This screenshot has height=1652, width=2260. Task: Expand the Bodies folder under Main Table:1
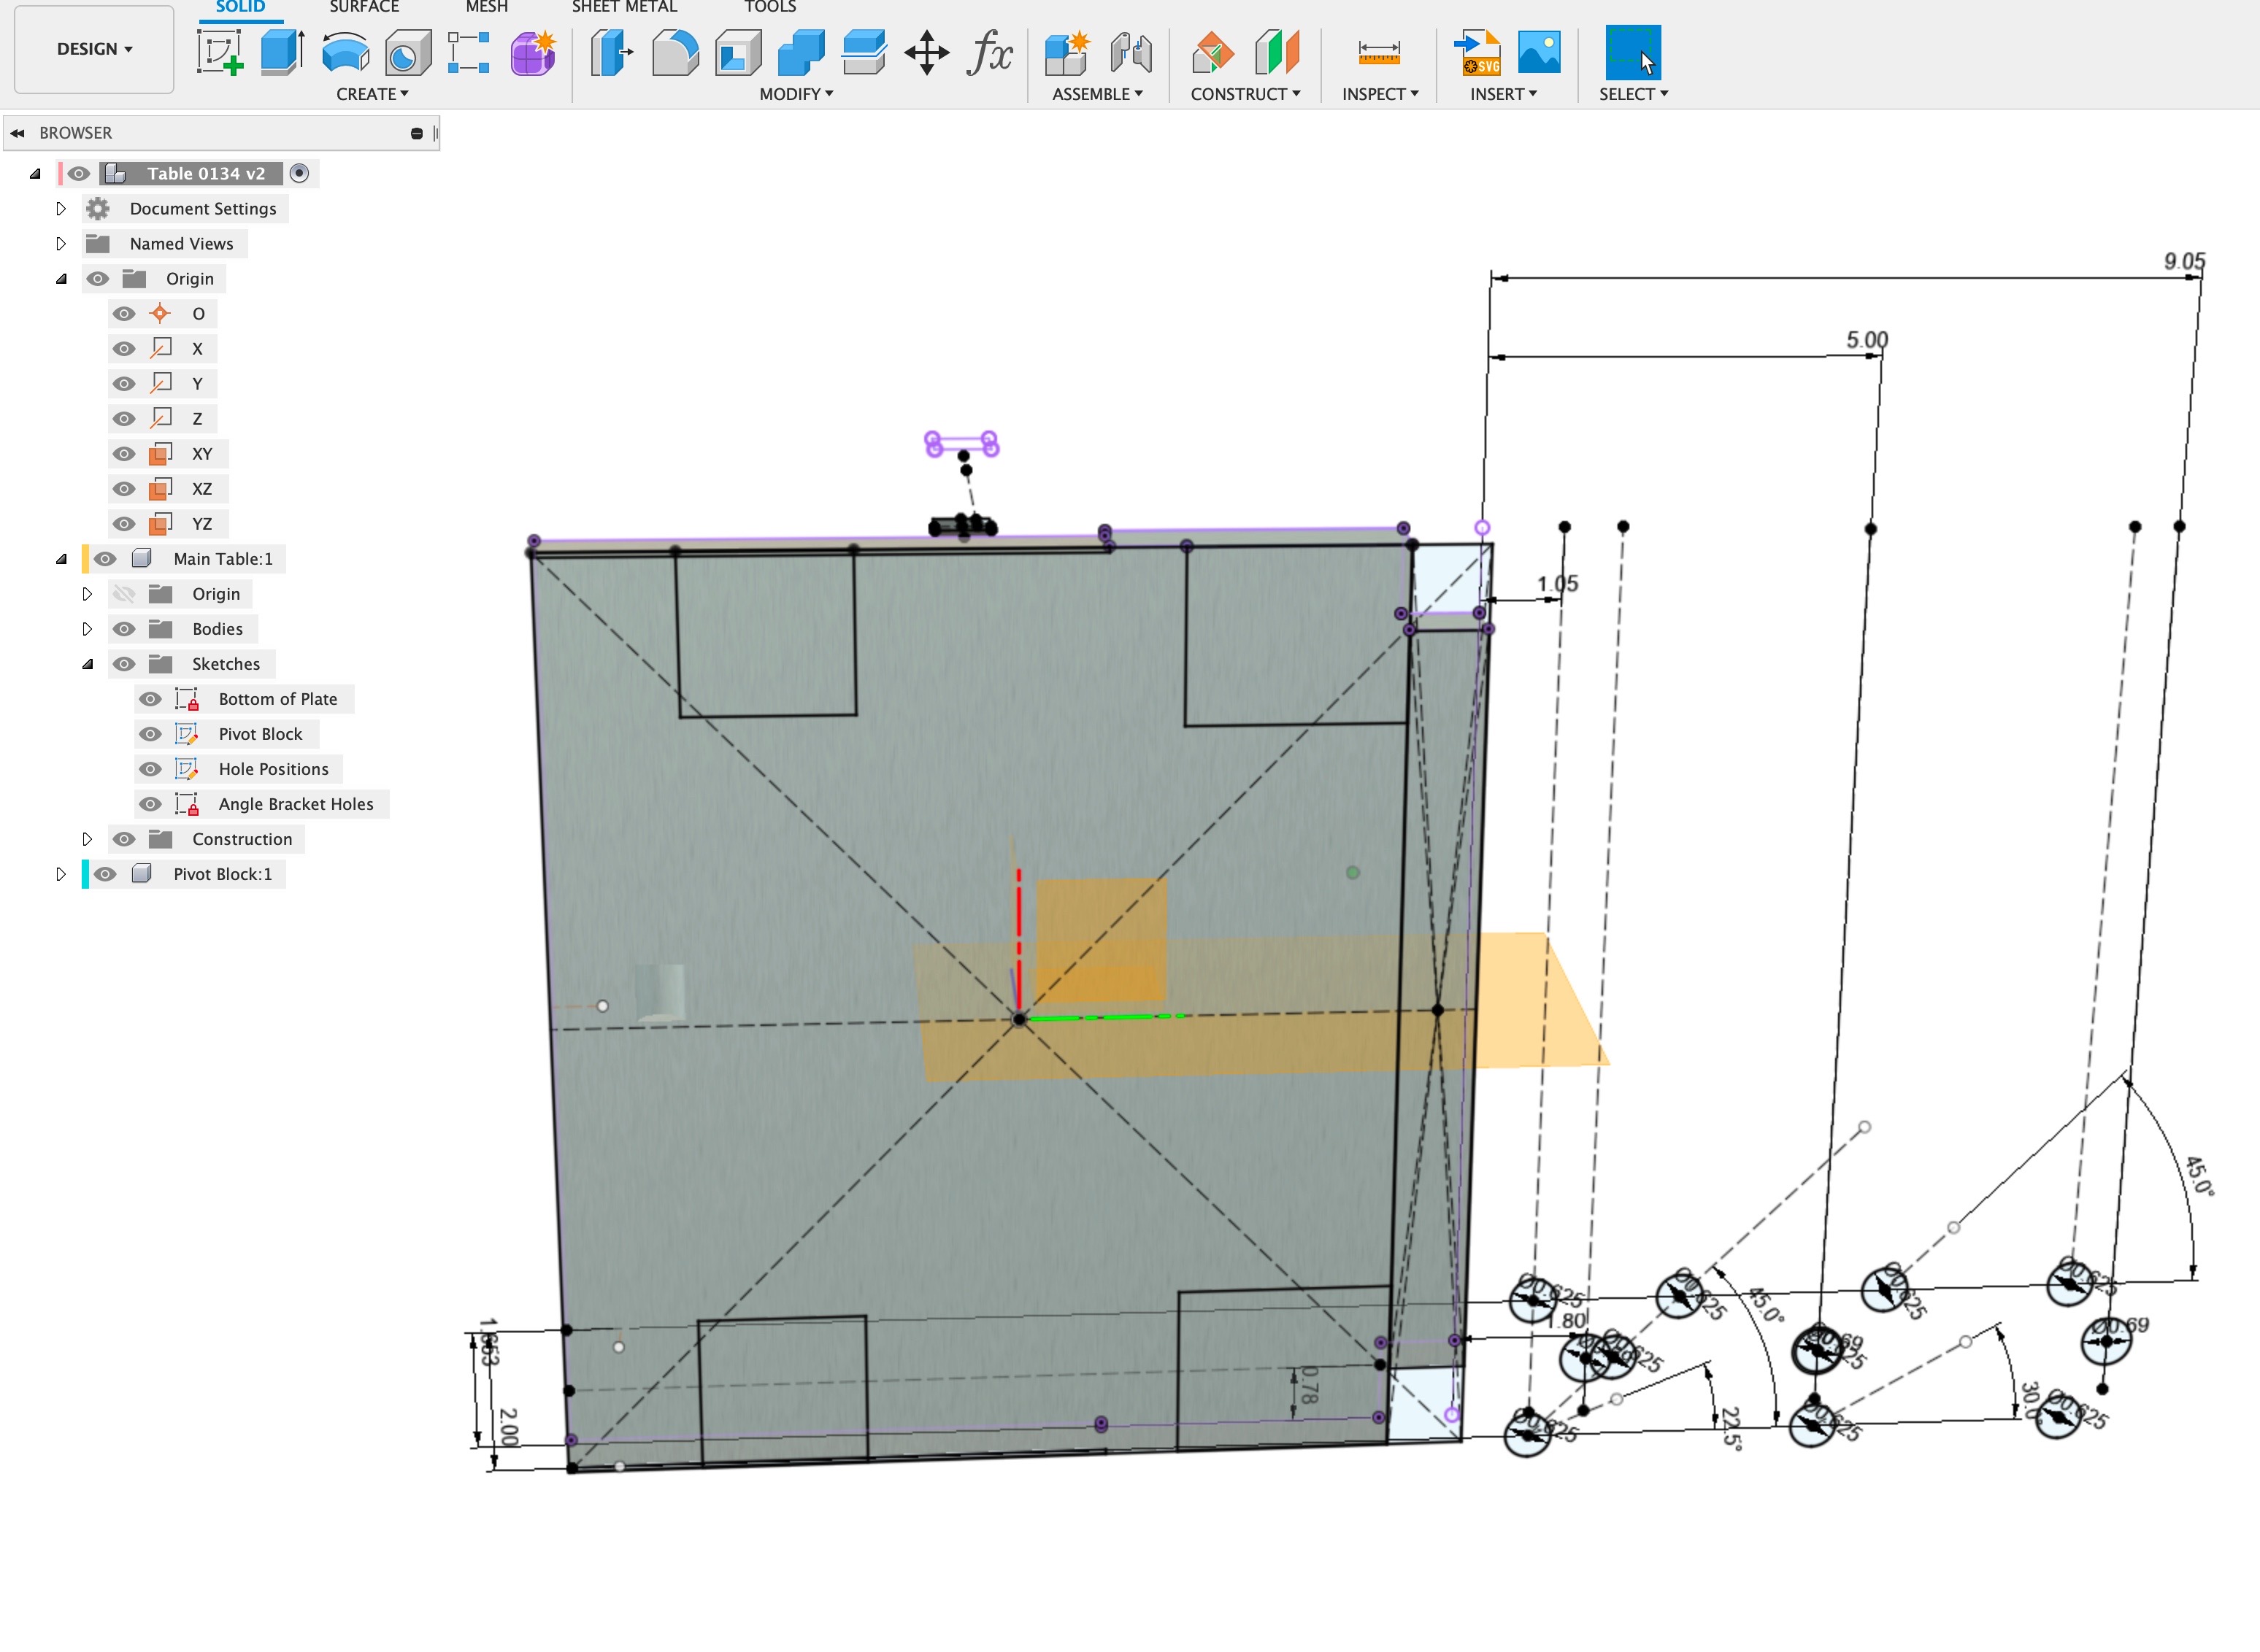click(87, 628)
